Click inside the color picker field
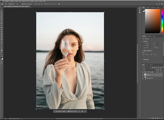Image resolution: width=164 pixels, height=120 pixels. click(152, 21)
